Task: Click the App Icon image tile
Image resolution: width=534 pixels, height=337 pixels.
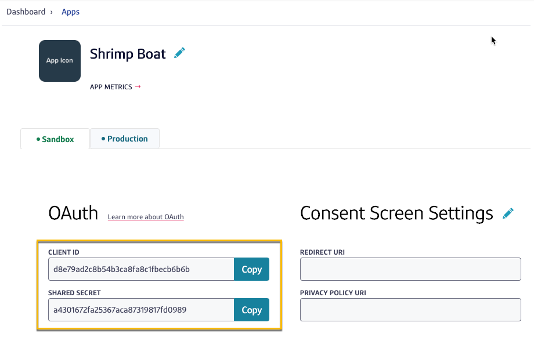Action: click(60, 61)
